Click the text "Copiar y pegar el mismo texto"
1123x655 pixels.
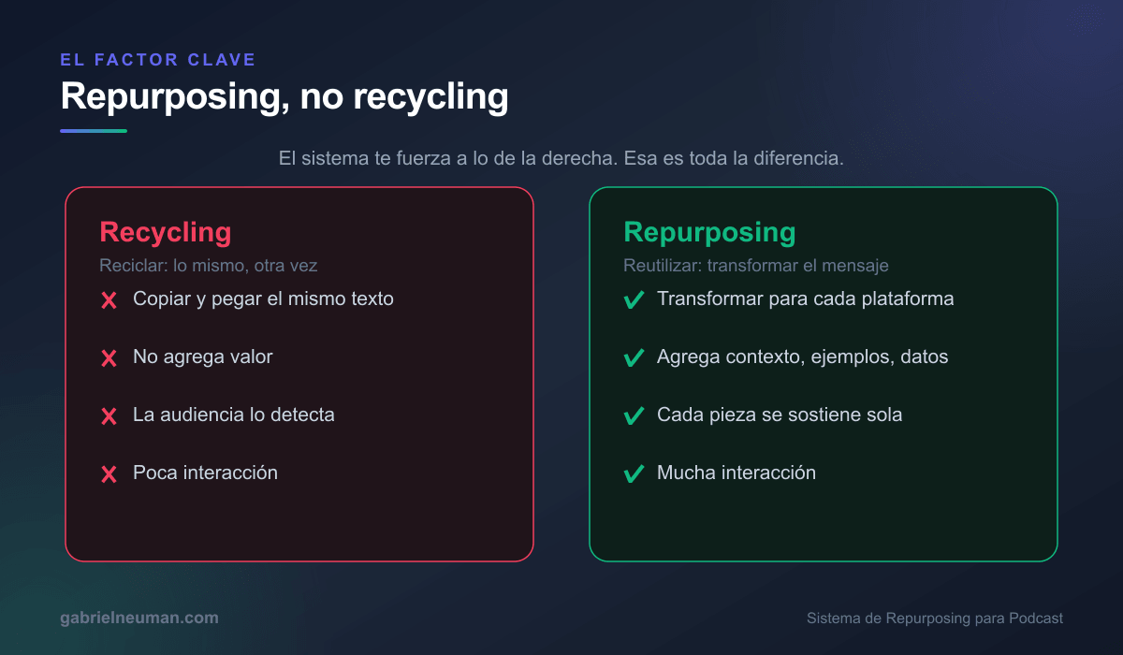pos(263,299)
